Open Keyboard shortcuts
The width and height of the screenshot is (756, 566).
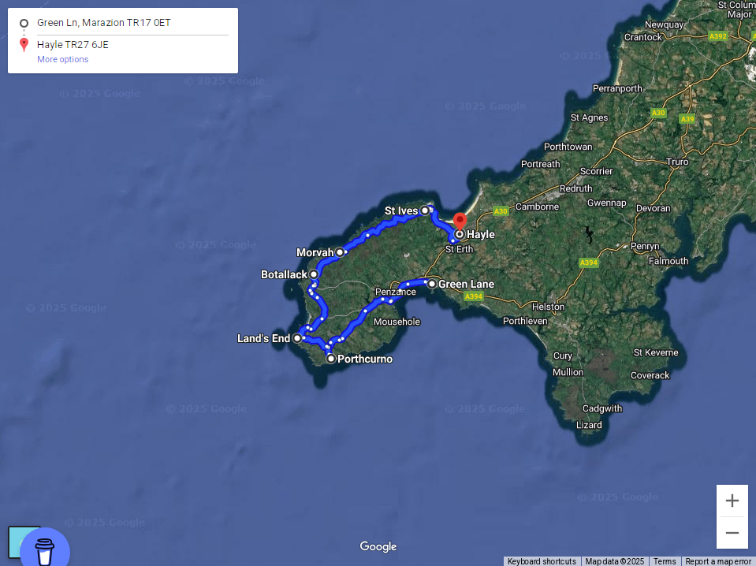click(542, 561)
